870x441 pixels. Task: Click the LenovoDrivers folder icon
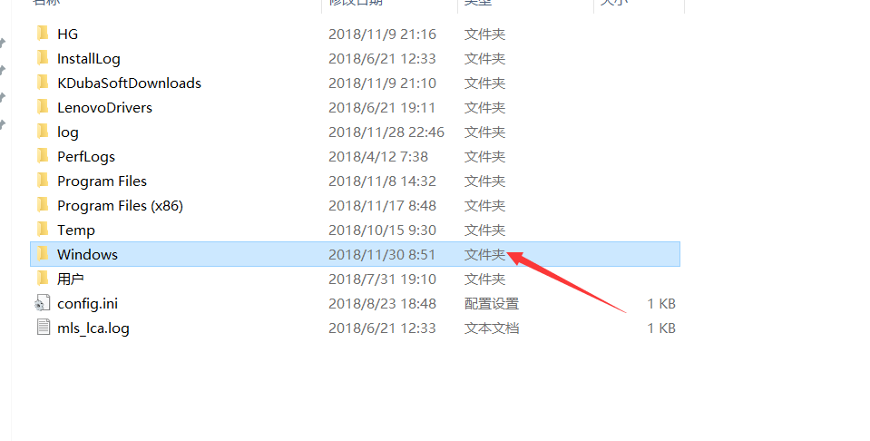(43, 107)
